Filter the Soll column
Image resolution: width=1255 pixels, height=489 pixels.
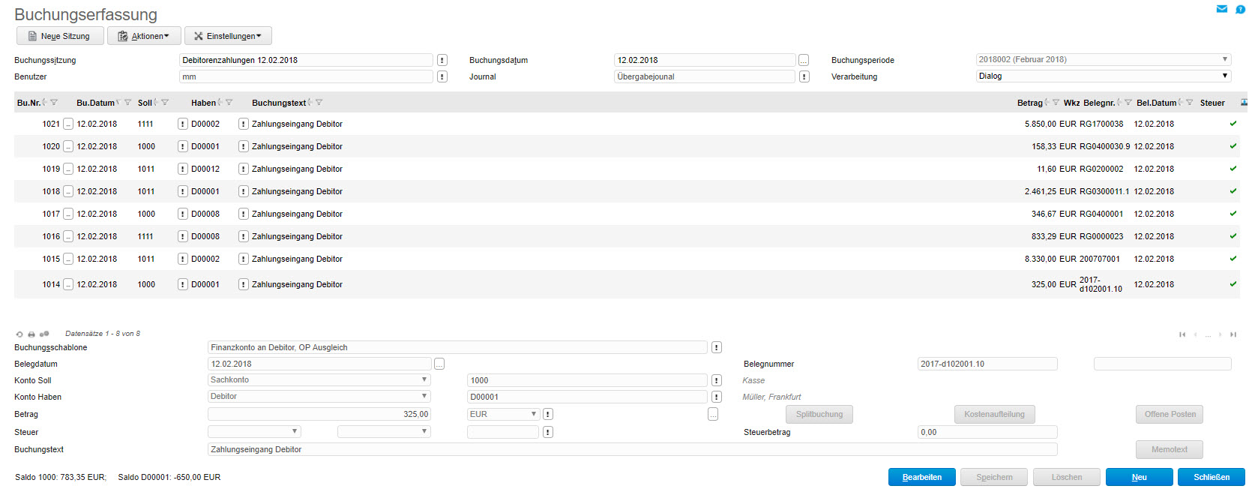pyautogui.click(x=165, y=103)
